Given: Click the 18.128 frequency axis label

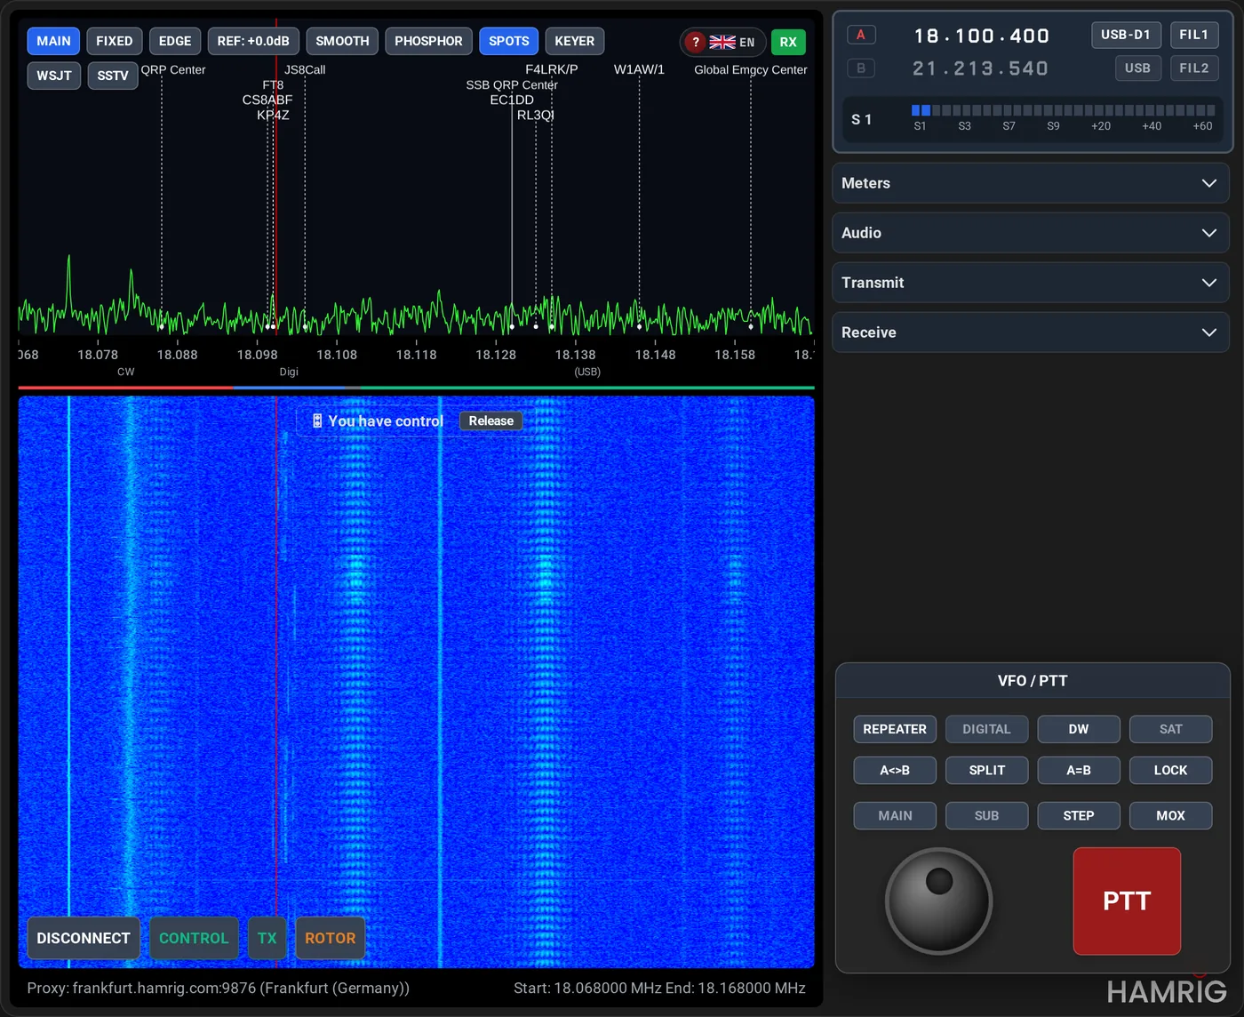Looking at the screenshot, I should point(496,355).
